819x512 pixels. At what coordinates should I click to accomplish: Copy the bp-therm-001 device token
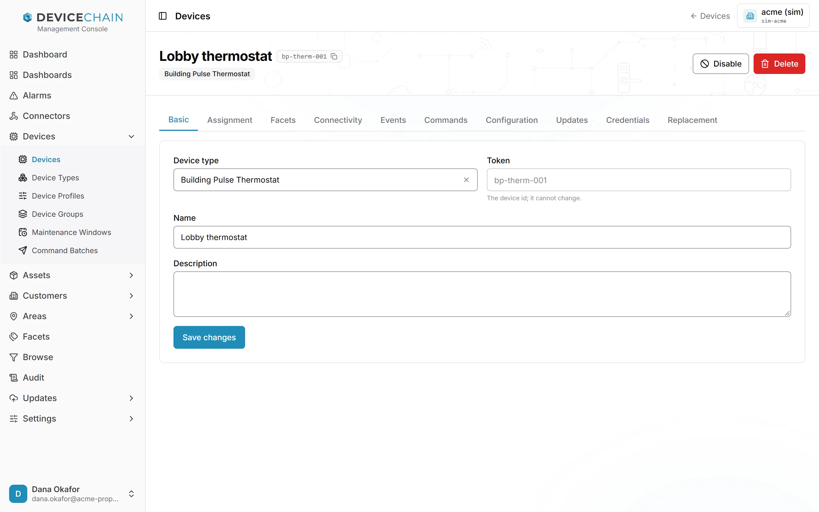pos(334,56)
